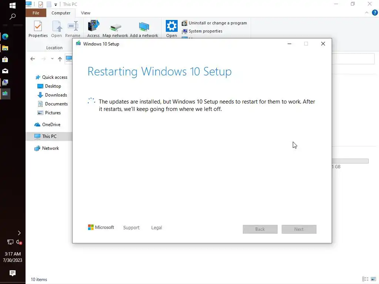Switch to details view icon in status bar
Viewport: 379px width, 284px height.
[x=365, y=279]
